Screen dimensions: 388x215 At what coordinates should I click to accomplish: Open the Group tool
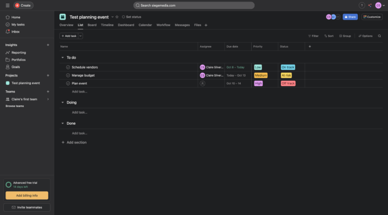(345, 36)
